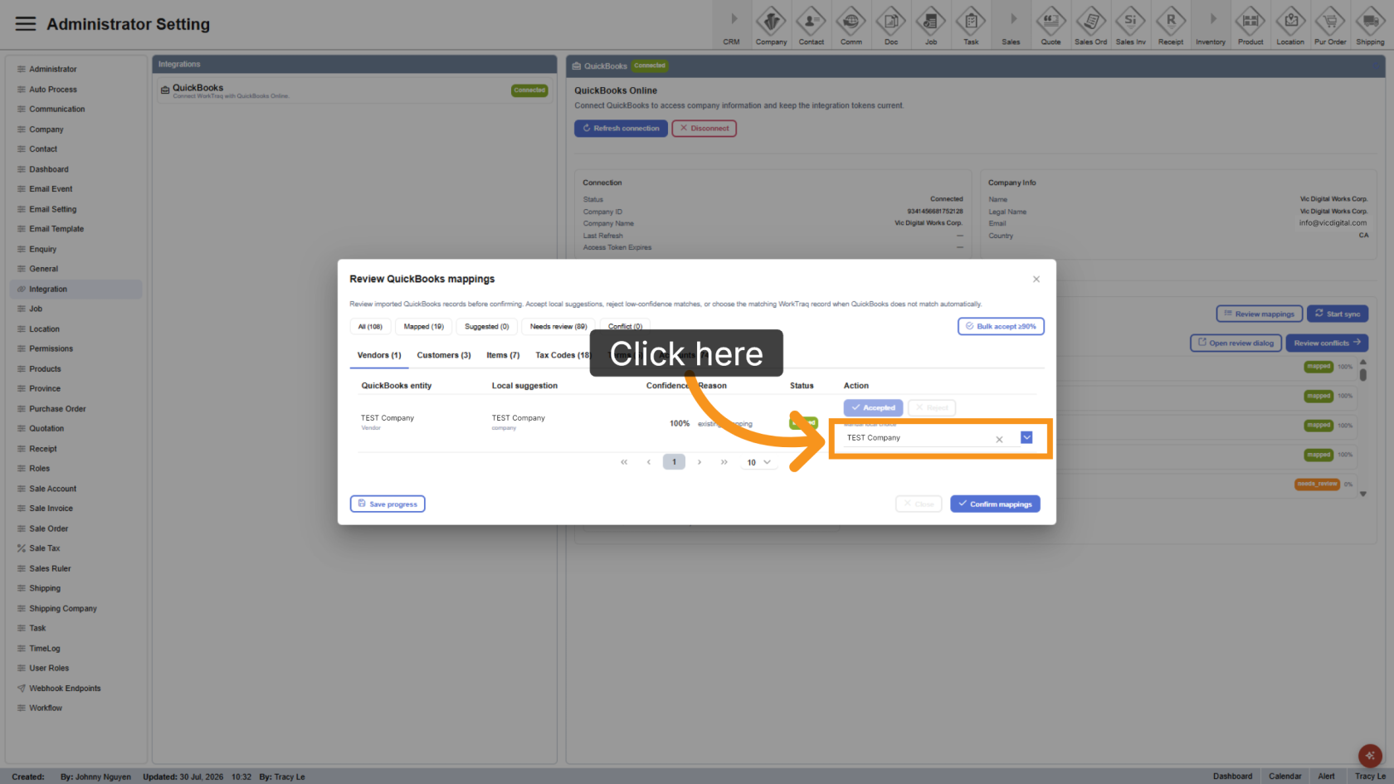This screenshot has width=1394, height=784.
Task: Switch to the Items (7) tab
Action: coord(503,355)
